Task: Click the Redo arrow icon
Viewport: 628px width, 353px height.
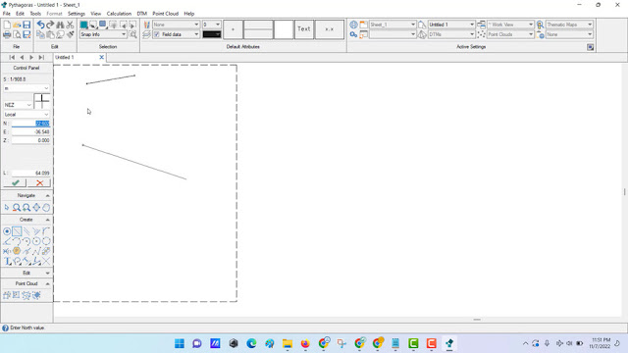Action: (50, 25)
